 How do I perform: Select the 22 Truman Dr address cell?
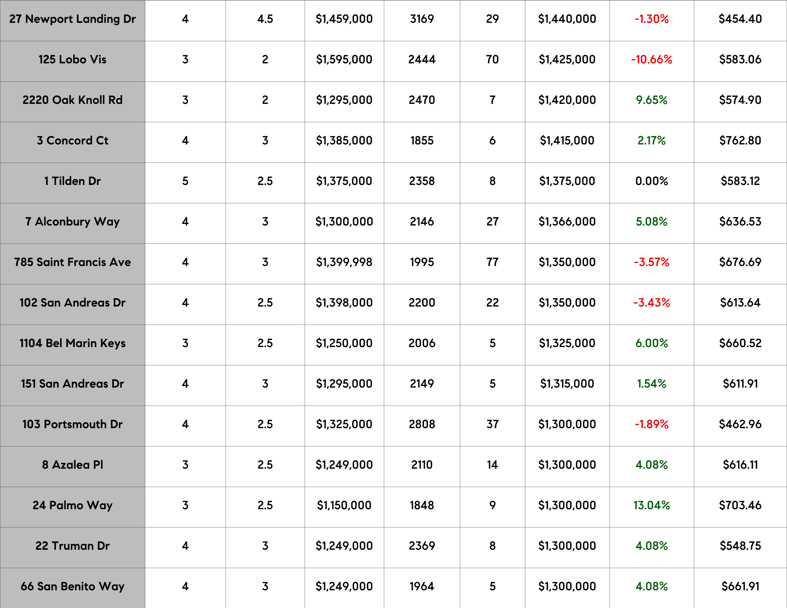[72, 546]
